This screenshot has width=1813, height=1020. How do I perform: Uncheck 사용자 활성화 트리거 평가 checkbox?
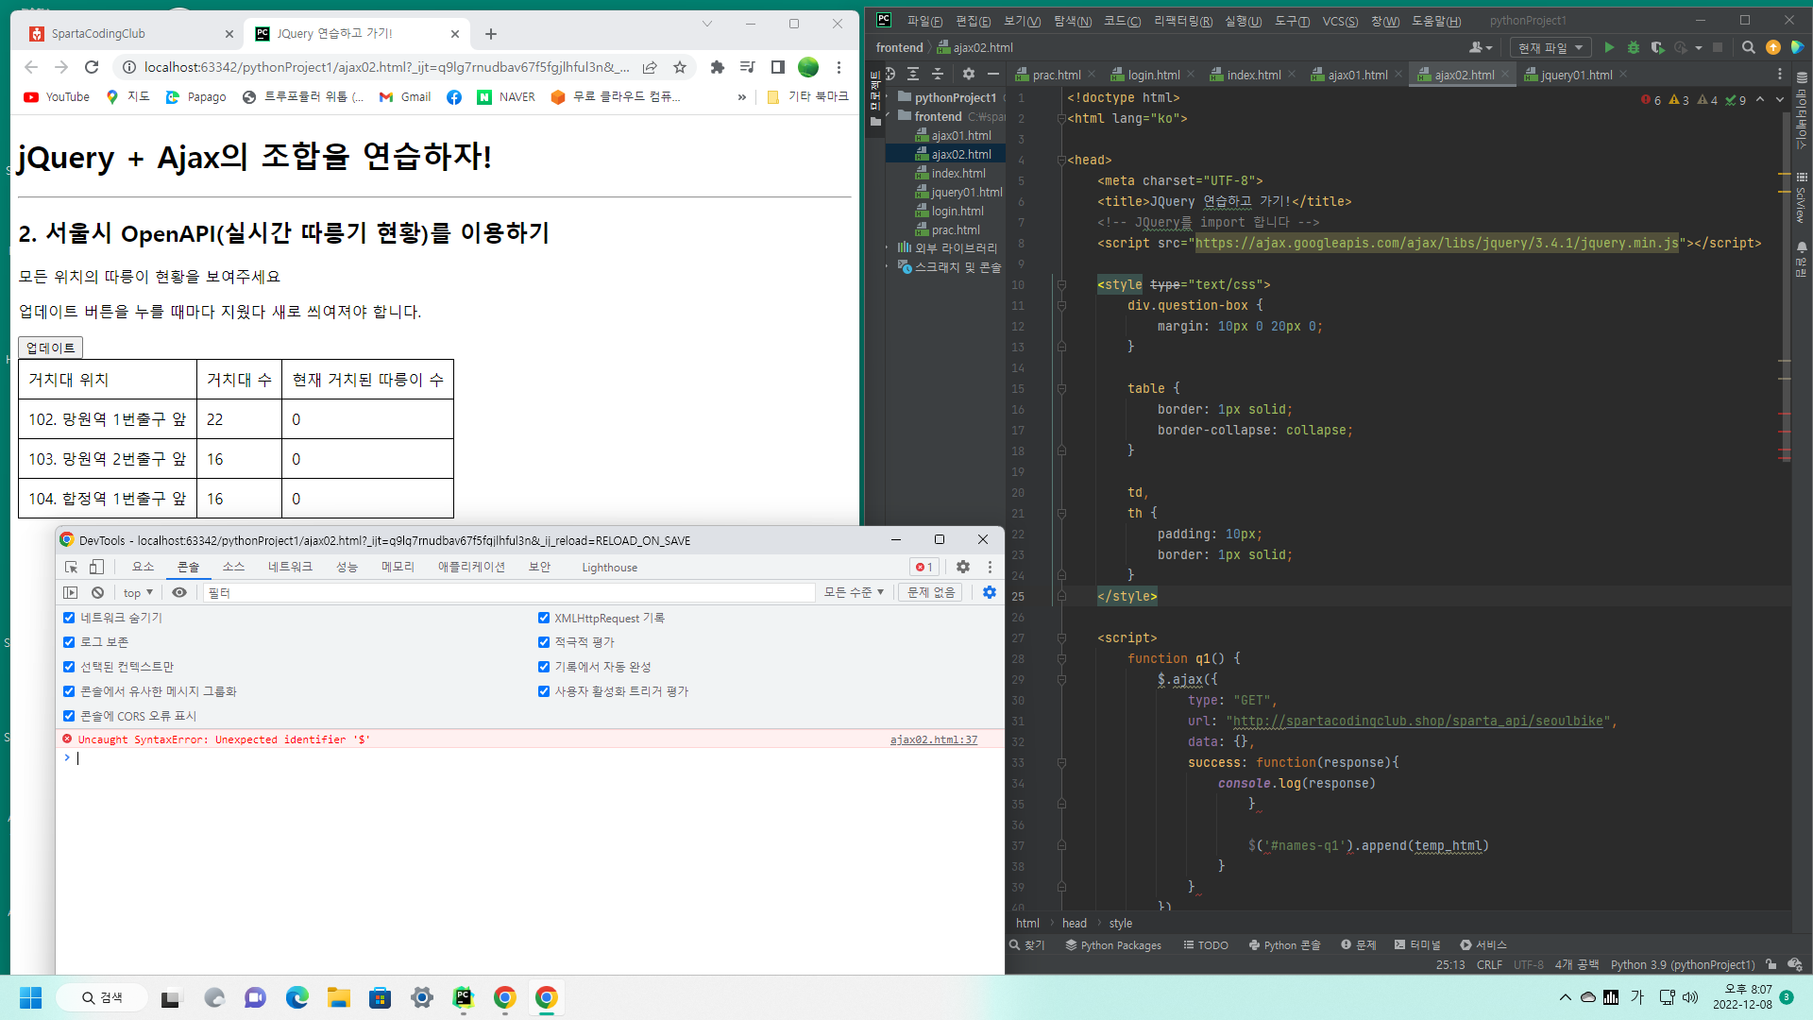coord(544,691)
